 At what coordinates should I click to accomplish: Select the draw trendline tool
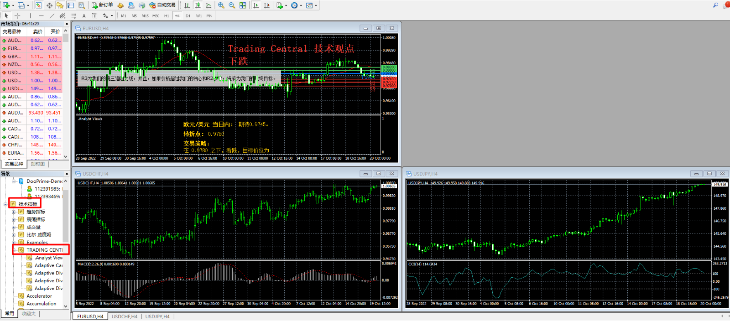52,16
